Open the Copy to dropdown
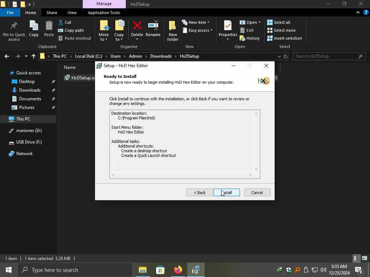The height and width of the screenshot is (277, 370). click(x=119, y=31)
